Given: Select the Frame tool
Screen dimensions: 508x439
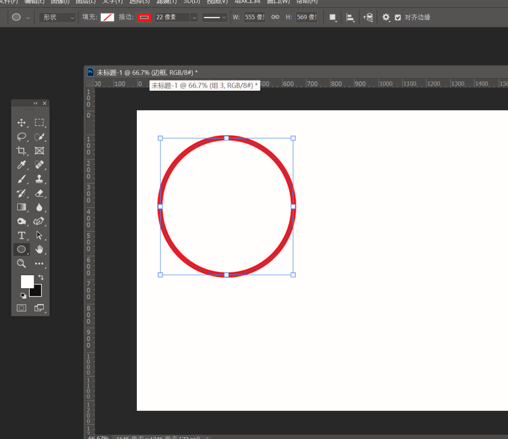Looking at the screenshot, I should 39,151.
